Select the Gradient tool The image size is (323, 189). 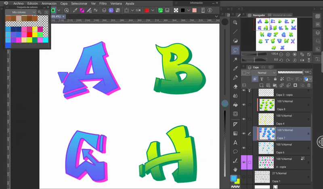coord(235,133)
